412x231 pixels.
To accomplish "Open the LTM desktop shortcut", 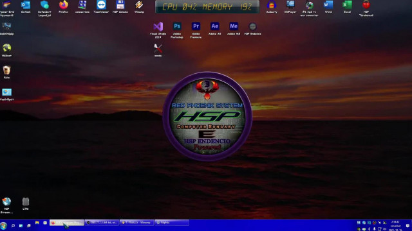I will [x=26, y=204].
